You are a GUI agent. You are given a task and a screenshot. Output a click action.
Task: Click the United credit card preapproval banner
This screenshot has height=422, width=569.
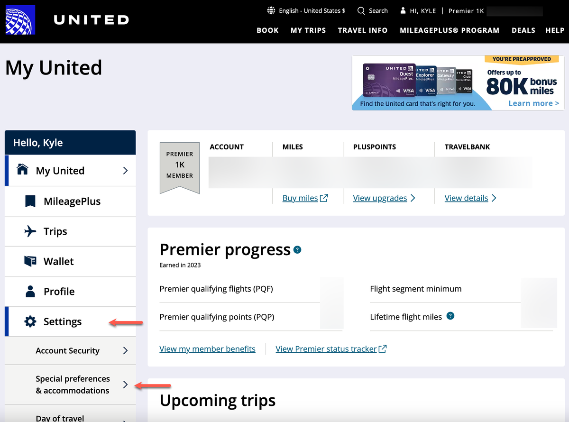point(457,83)
